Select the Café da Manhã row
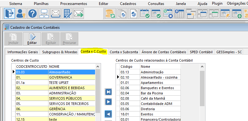The width and height of the screenshot is (248, 121). 150,98
